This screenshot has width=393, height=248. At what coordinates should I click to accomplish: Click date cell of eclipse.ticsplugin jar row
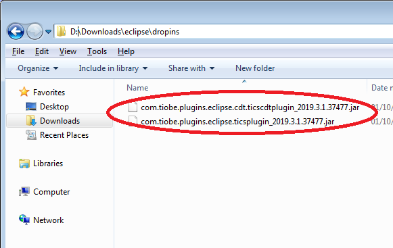(x=382, y=122)
